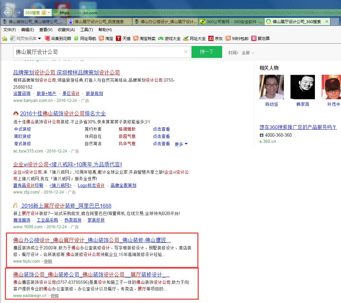Open the 京东 bookmark

tap(216, 39)
